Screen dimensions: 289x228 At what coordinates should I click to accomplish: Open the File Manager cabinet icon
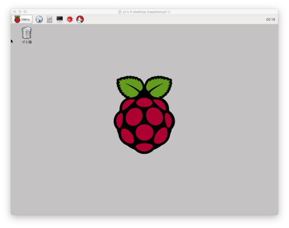tap(49, 19)
